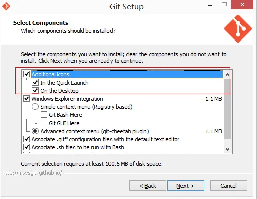257x199 pixels.
Task: Uncheck In the Quick Launch option
Action: (35, 83)
